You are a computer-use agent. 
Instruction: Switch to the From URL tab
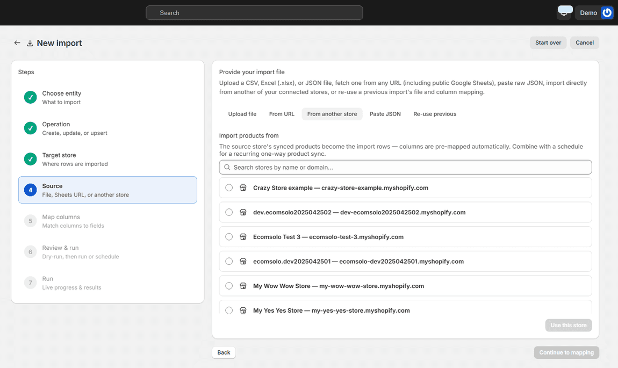[282, 114]
